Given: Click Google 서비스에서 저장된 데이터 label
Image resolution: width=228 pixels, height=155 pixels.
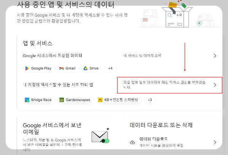Looking at the screenshot, I should click(52, 55).
